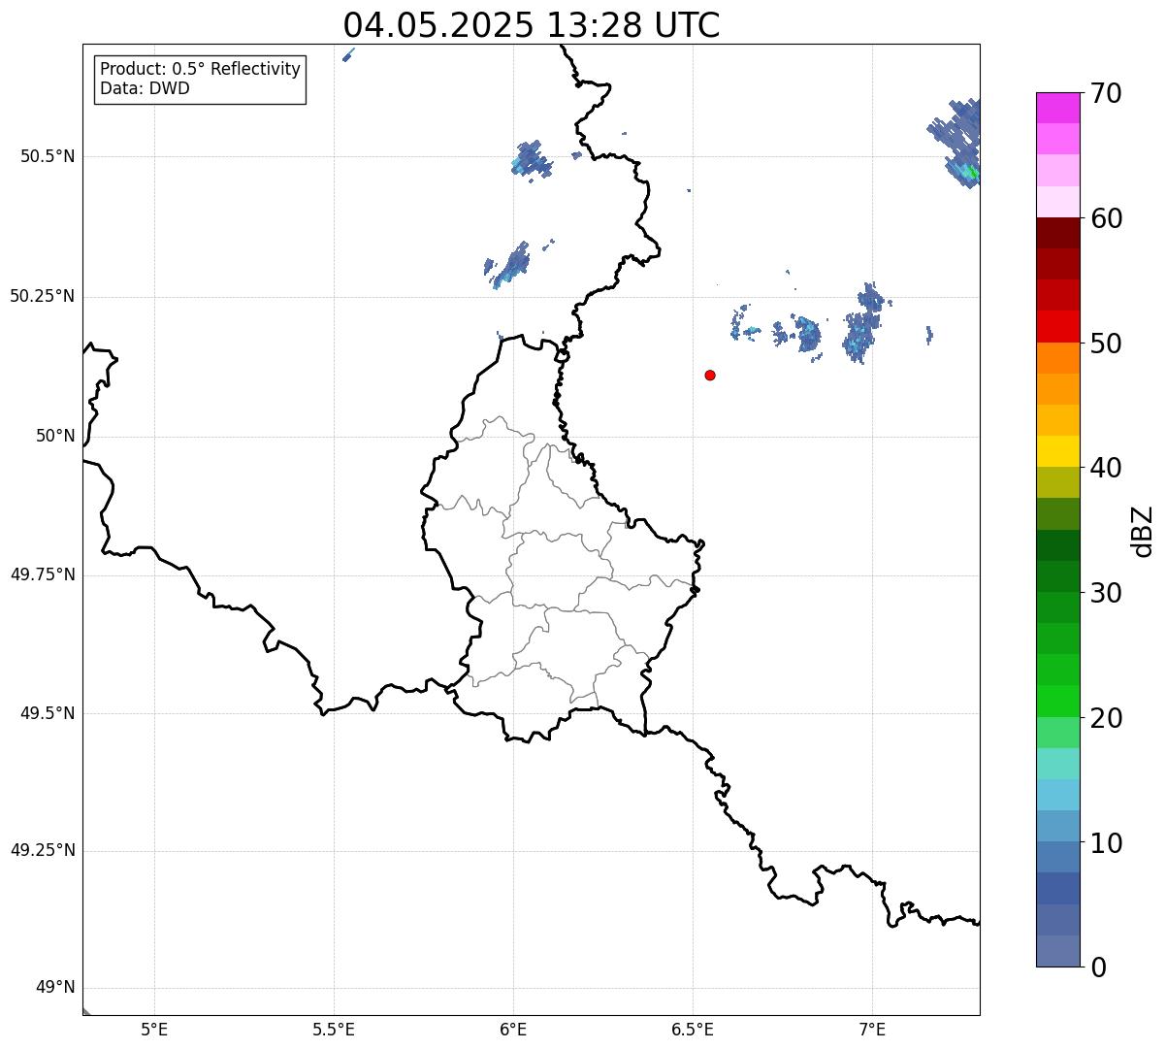This screenshot has width=1166, height=1049.
Task: Click the bottom slate-blue colorbar segment at 0
Action: 1057,951
